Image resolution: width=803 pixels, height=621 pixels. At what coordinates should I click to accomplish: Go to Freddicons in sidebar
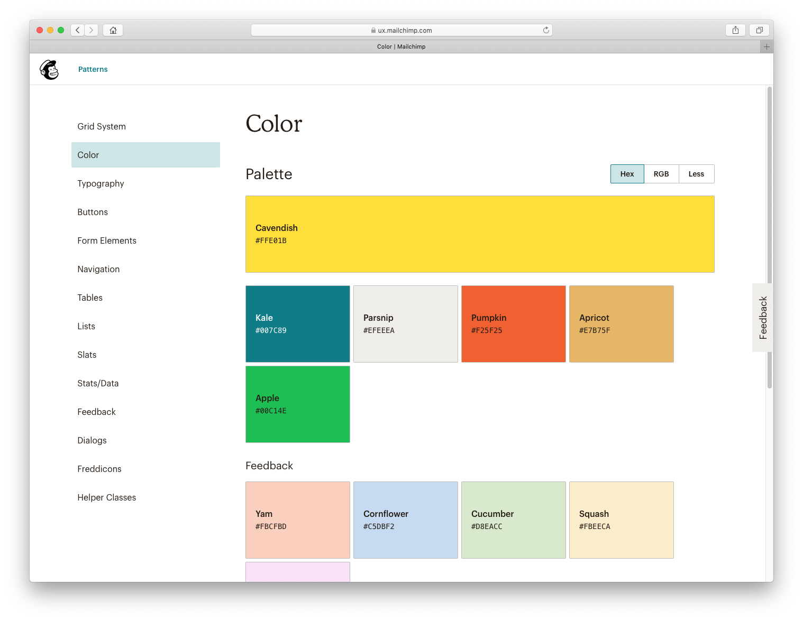tap(145, 469)
